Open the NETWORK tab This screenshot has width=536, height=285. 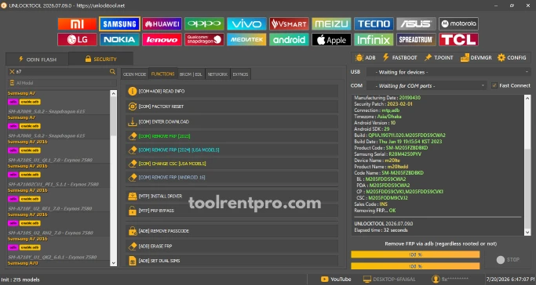click(217, 74)
